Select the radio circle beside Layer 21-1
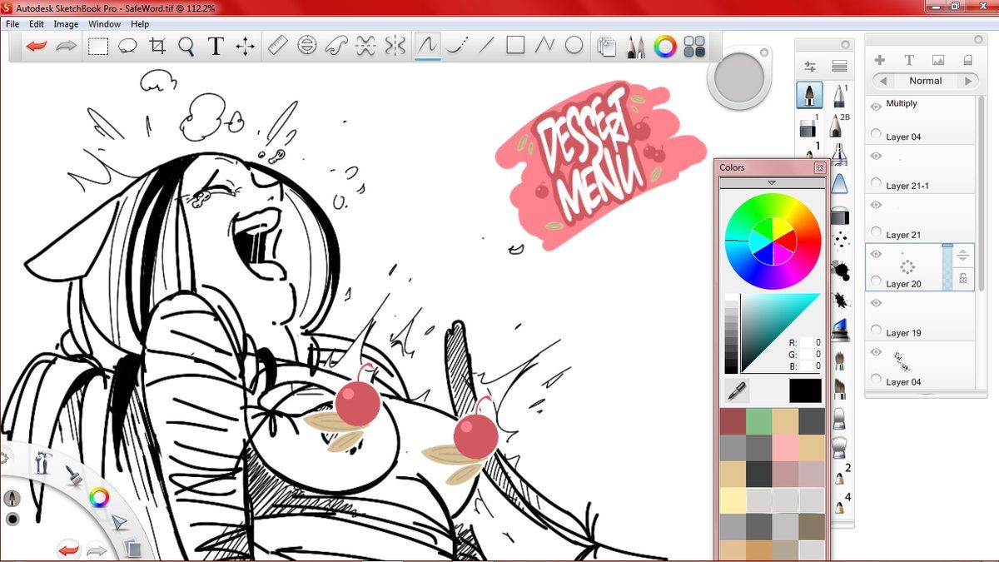The height and width of the screenshot is (562, 999). point(876,182)
